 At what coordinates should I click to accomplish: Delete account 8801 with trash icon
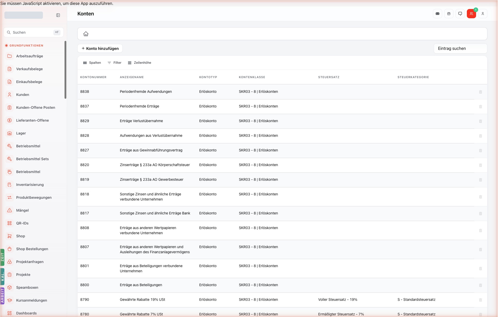(x=480, y=268)
